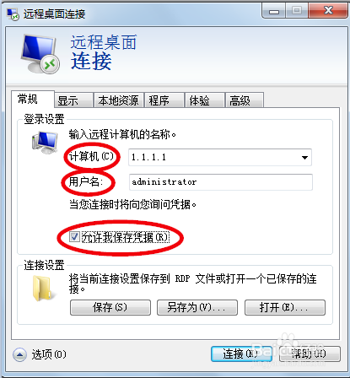Click the 另存为(V)... button
This screenshot has height=378, width=350.
click(197, 307)
